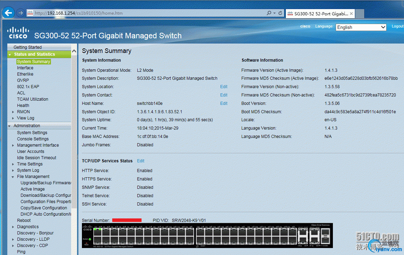Viewport: 404px width, 255px height.
Task: Open the Active Image page
Action: [32, 189]
